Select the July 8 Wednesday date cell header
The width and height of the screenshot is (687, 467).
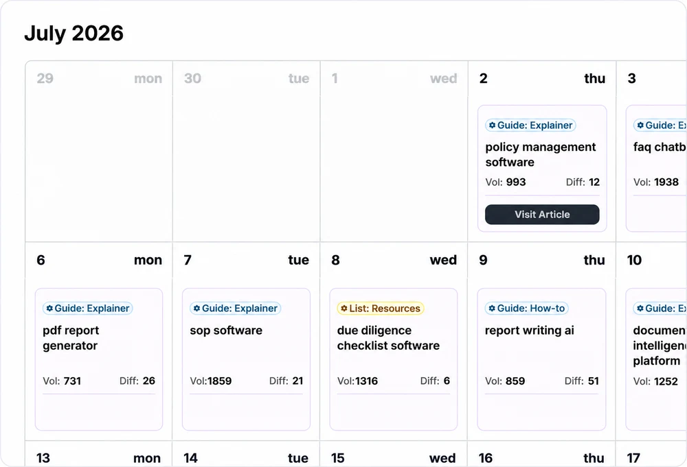click(394, 260)
